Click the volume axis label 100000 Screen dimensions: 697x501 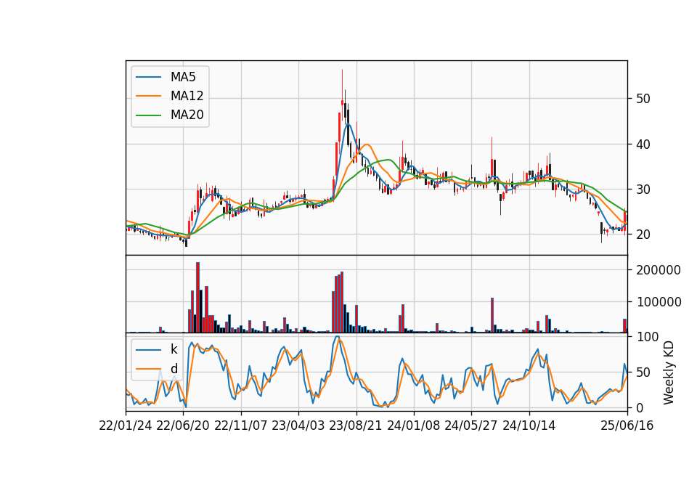click(x=659, y=302)
